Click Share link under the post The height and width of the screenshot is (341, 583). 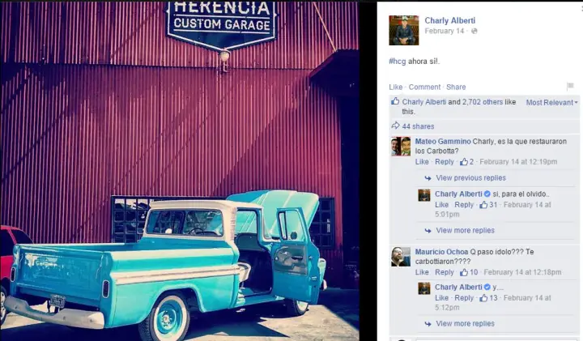(x=456, y=87)
